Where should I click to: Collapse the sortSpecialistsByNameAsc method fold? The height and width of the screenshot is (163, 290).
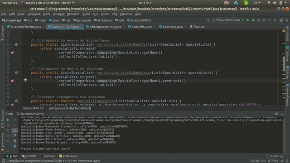click(x=21, y=44)
